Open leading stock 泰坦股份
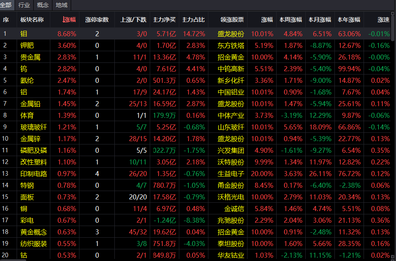 pyautogui.click(x=231, y=244)
